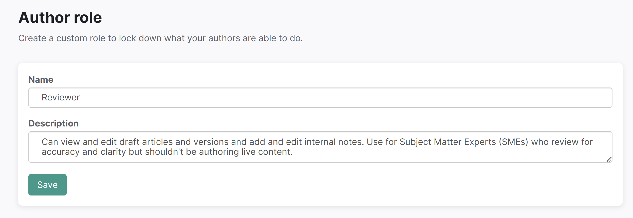Click the Name field label
Image resolution: width=633 pixels, height=218 pixels.
click(x=41, y=80)
